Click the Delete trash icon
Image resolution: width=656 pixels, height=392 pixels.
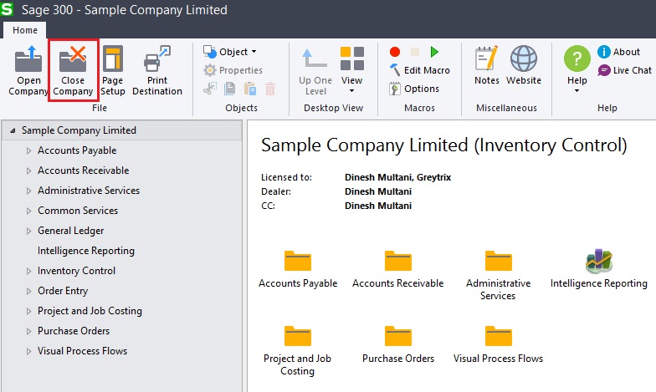click(x=270, y=89)
